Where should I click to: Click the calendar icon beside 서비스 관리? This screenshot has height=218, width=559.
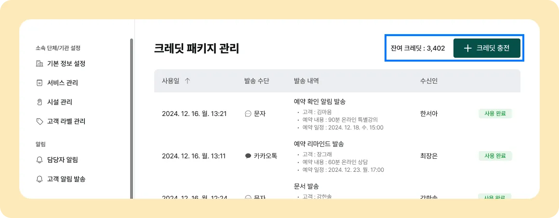pyautogui.click(x=40, y=83)
